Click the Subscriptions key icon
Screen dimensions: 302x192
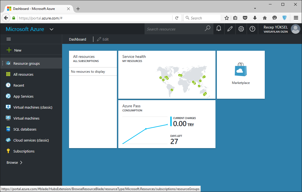click(x=8, y=151)
